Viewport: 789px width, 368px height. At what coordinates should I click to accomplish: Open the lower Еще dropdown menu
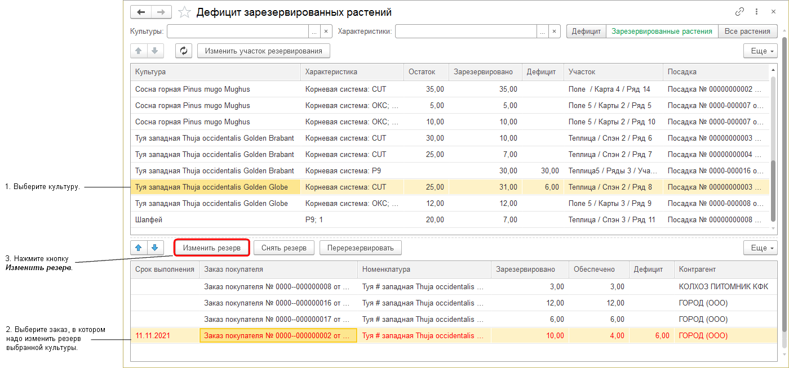pos(760,248)
